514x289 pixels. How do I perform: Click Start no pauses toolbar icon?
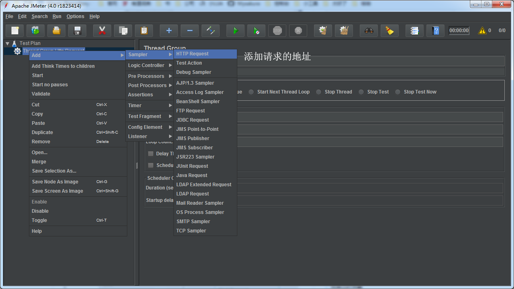tap(257, 31)
